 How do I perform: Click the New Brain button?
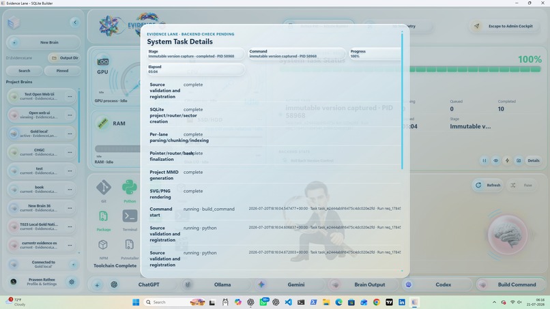click(43, 42)
